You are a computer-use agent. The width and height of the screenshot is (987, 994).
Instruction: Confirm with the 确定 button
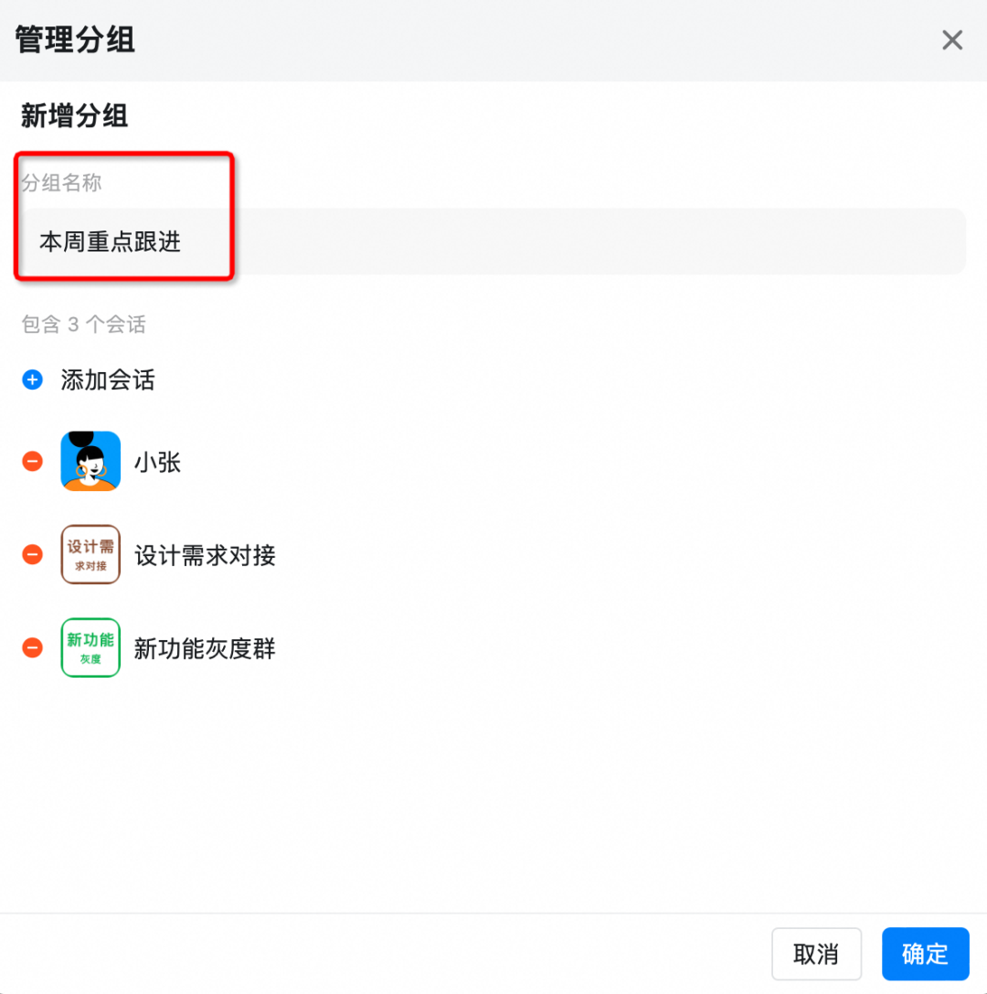(x=926, y=954)
